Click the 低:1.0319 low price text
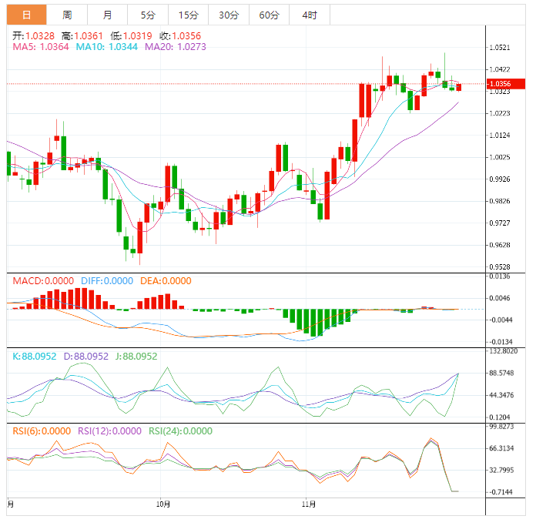The height and width of the screenshot is (526, 536). click(x=131, y=36)
